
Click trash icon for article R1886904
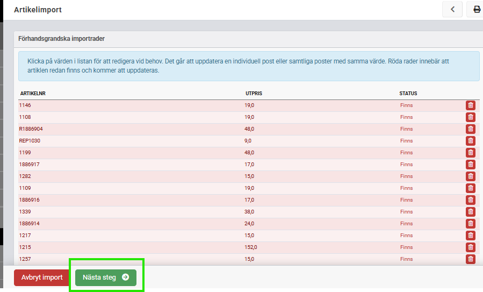[471, 129]
